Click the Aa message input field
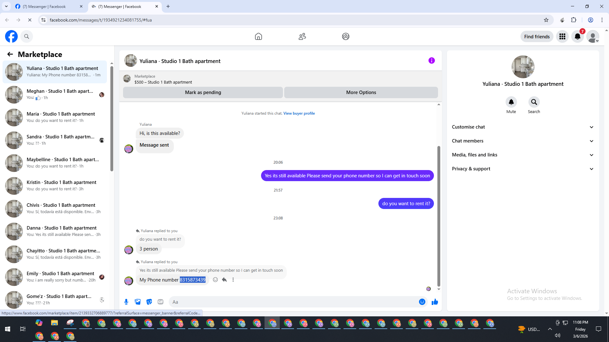 coord(292,302)
